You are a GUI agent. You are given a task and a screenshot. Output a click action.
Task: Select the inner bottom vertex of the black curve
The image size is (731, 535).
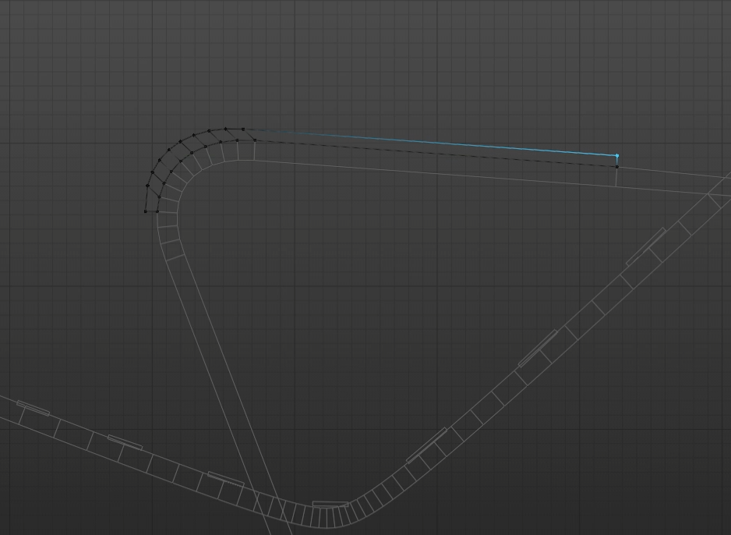pyautogui.click(x=157, y=211)
